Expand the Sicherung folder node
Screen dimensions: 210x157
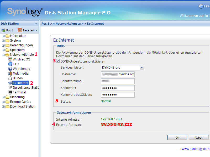pos(3,97)
